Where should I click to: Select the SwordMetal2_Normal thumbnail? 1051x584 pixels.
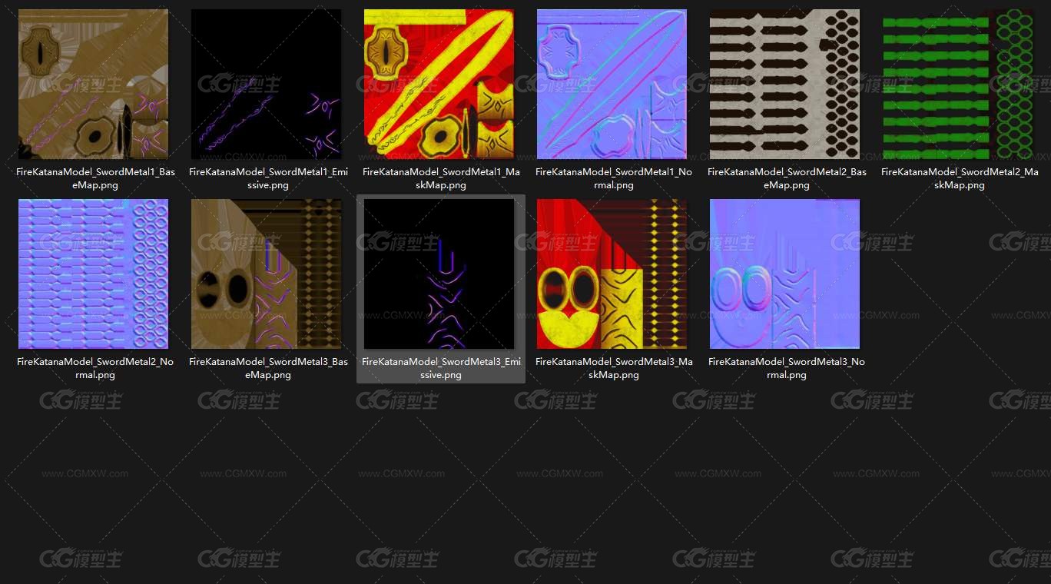[x=93, y=274]
